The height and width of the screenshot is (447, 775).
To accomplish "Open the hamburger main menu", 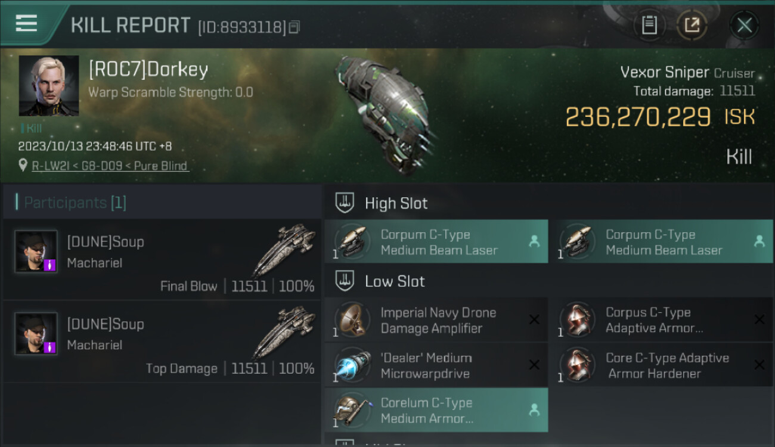I will tap(26, 24).
